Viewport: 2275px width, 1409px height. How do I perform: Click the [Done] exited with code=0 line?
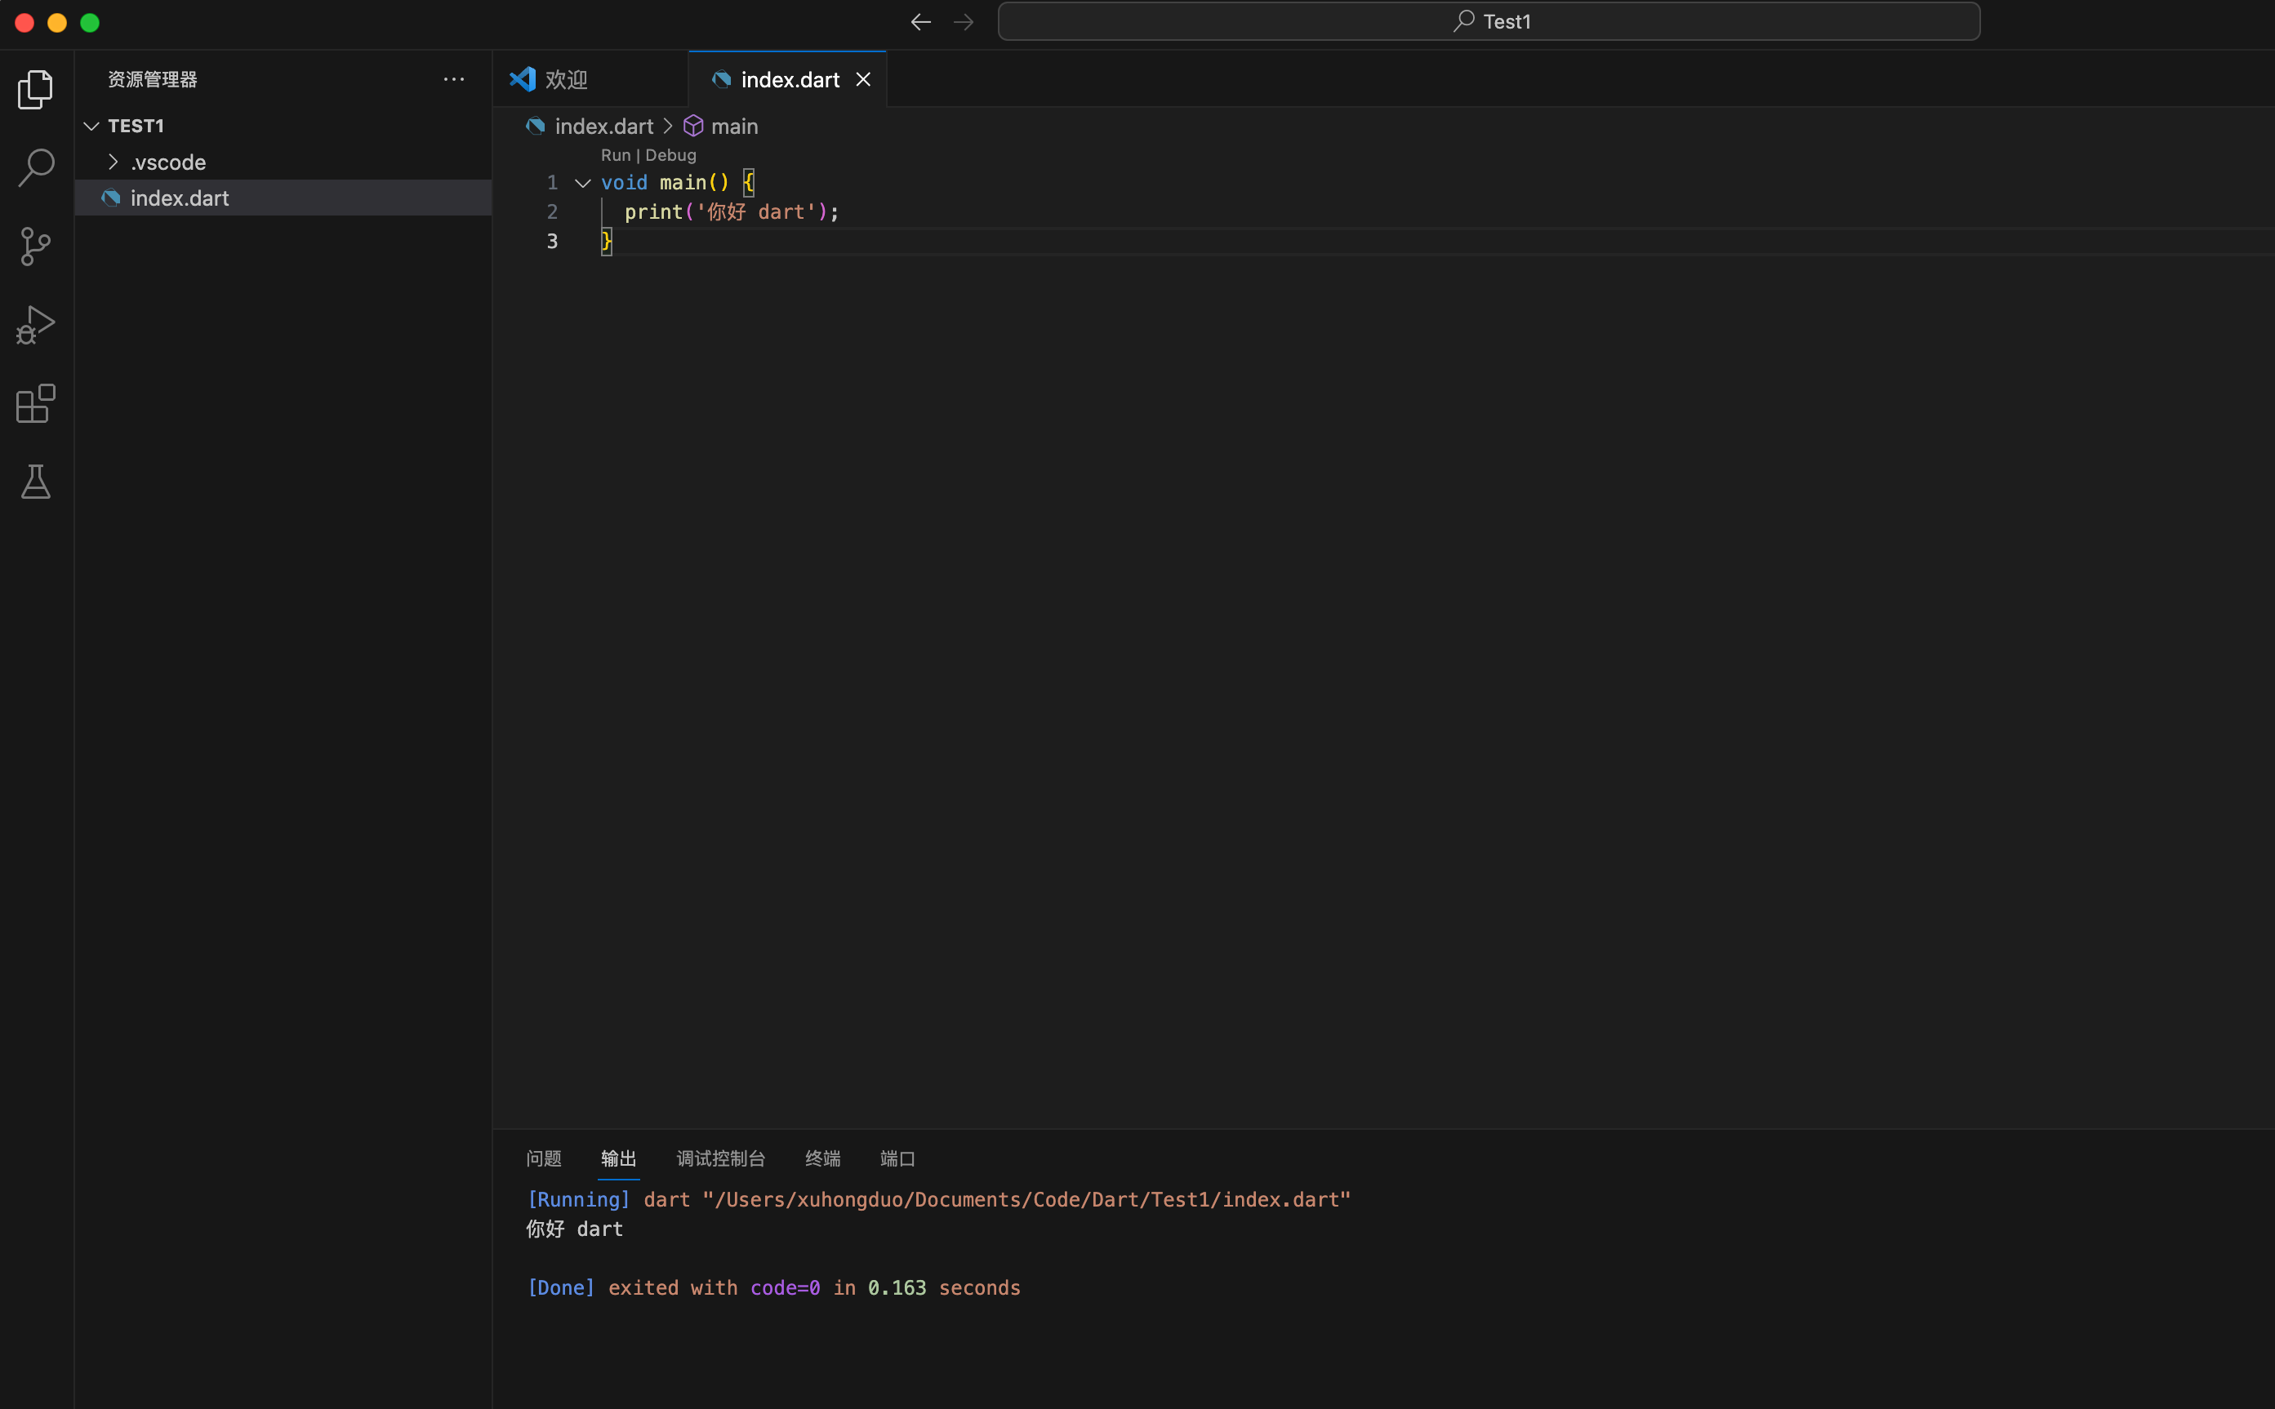coord(773,1287)
